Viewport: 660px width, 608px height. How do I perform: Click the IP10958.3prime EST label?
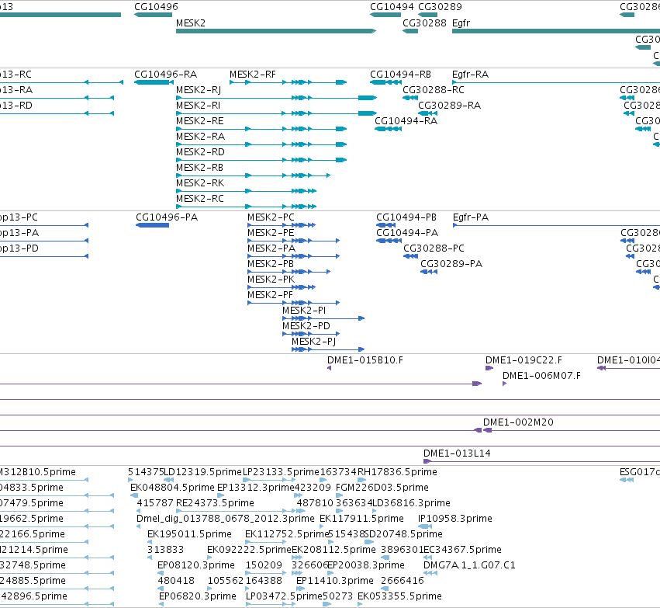point(455,519)
